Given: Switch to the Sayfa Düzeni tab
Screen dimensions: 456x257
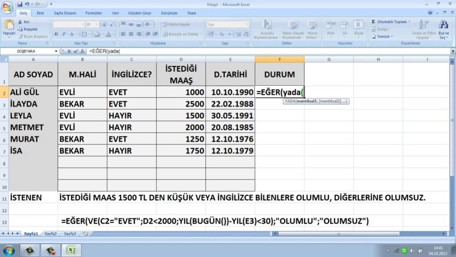Looking at the screenshot, I should pyautogui.click(x=65, y=13).
